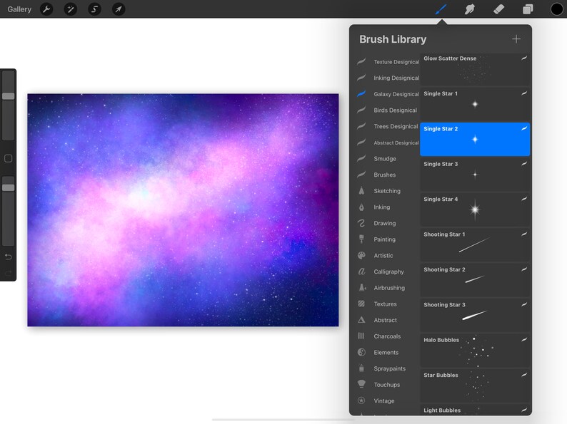Open the Airbrushing brush set

[x=388, y=288]
